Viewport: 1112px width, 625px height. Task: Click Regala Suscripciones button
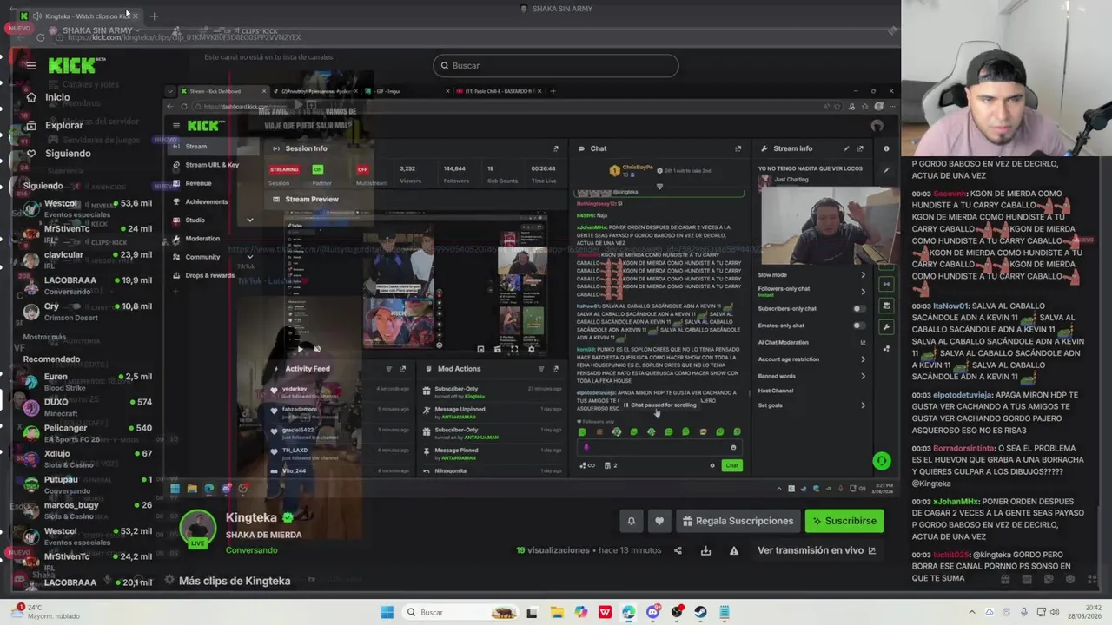[738, 521]
